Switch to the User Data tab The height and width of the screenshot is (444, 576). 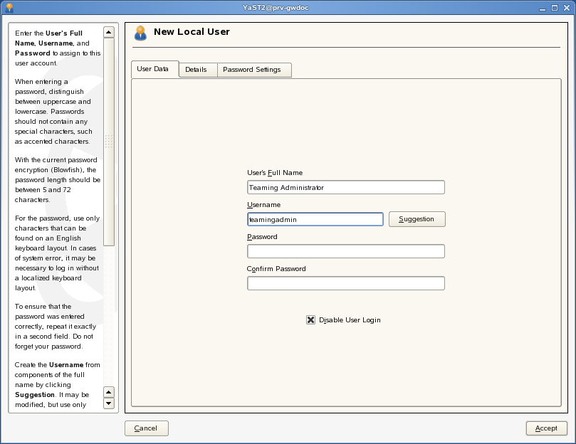click(x=155, y=69)
